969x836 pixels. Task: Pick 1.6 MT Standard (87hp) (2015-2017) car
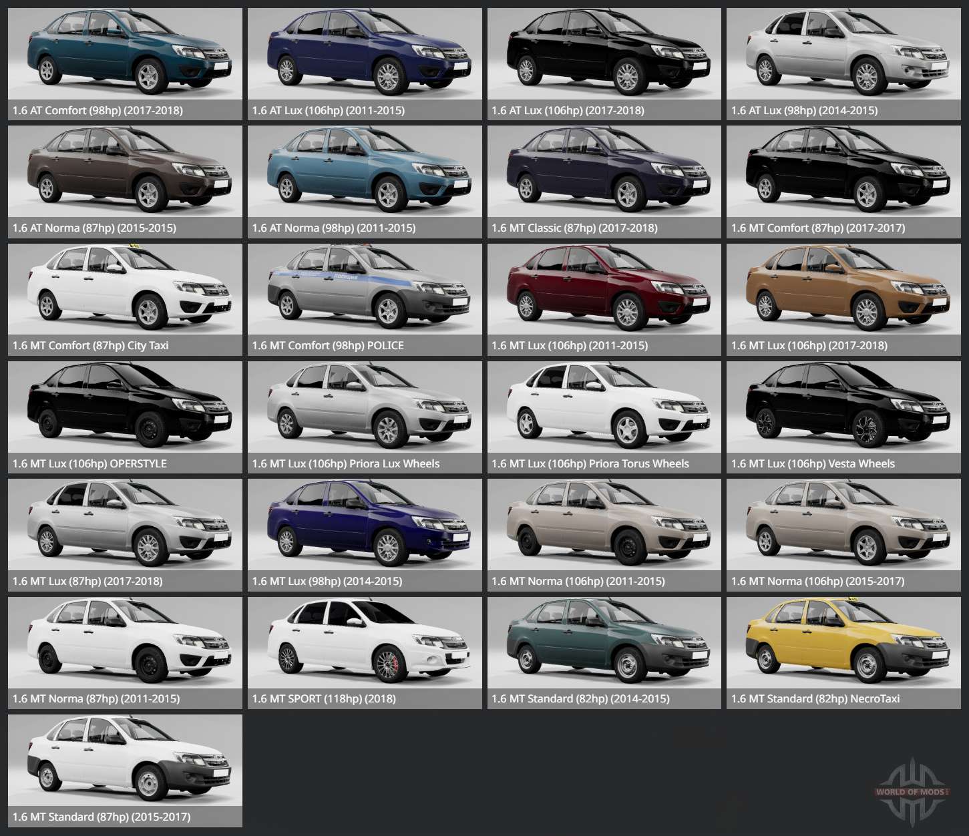[125, 771]
